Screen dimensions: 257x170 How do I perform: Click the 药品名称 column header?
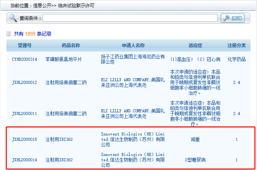coord(71,46)
